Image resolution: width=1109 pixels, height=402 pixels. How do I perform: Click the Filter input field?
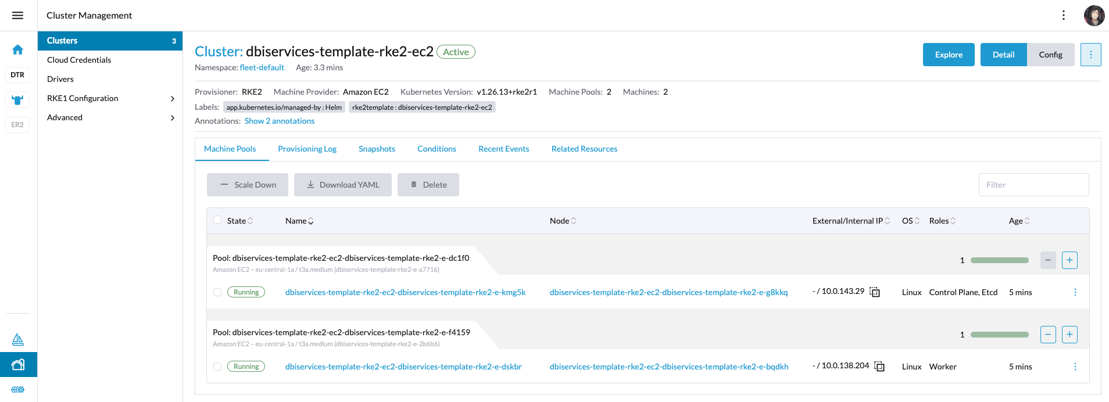click(x=1033, y=185)
